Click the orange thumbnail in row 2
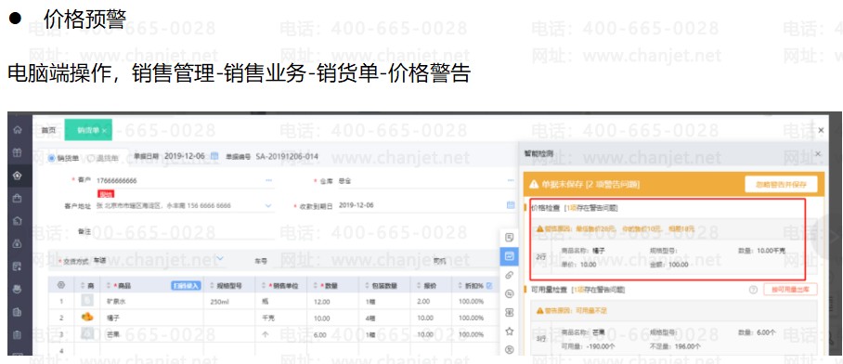Viewport: 843px width, 364px height. point(87,318)
